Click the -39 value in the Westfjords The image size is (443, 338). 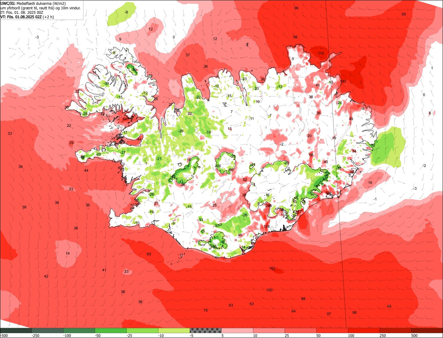tap(106, 83)
